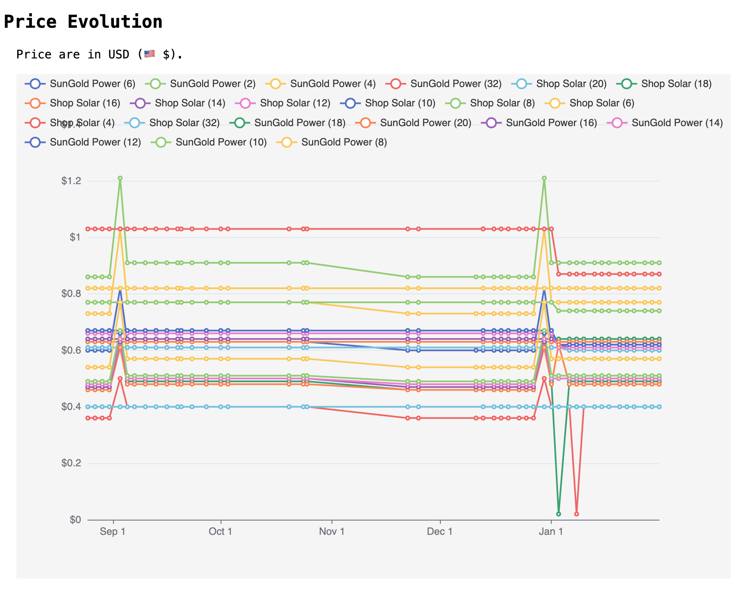Image resolution: width=742 pixels, height=592 pixels.
Task: Click the Nov 1 x-axis label
Action: 332,531
